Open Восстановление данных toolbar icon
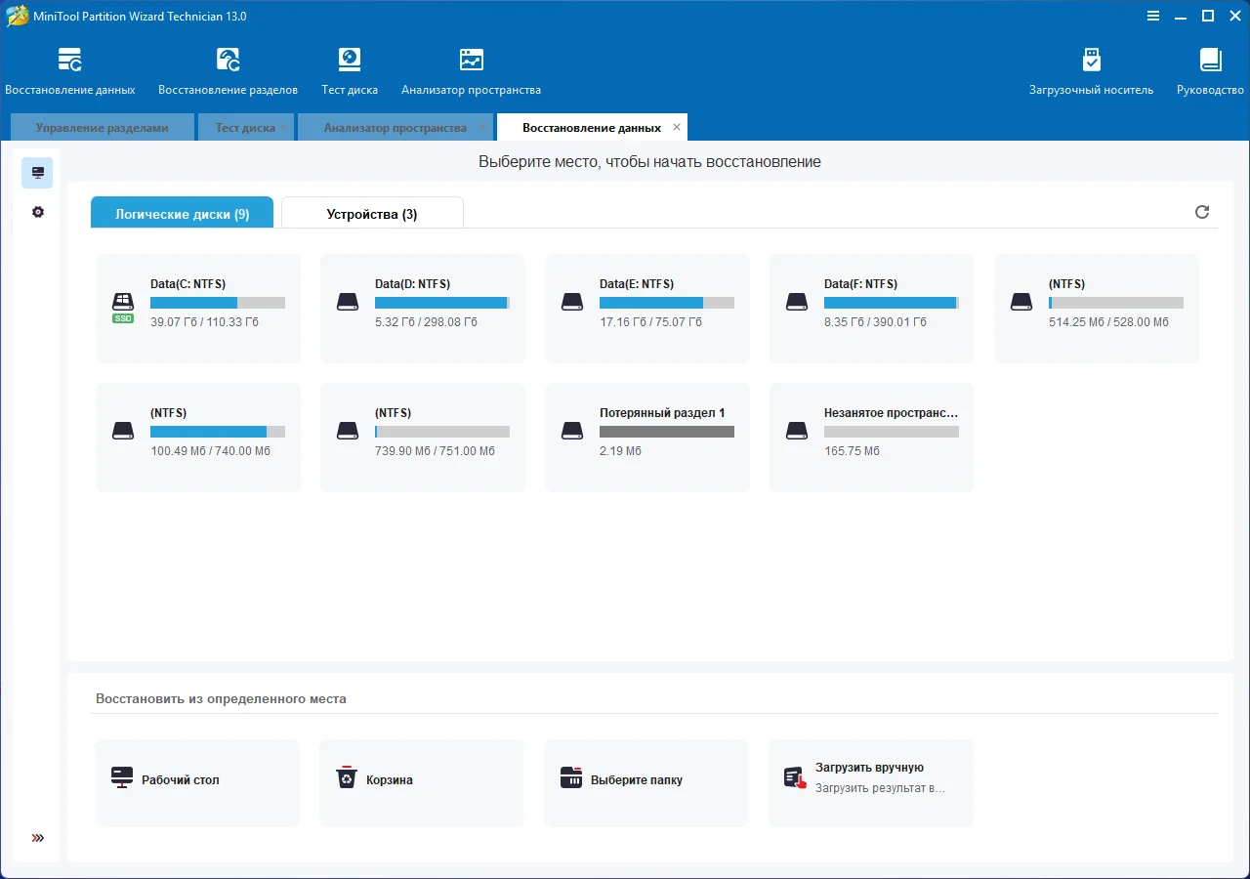The image size is (1250, 879). (69, 71)
